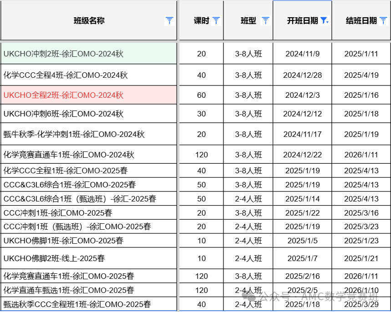The width and height of the screenshot is (391, 312).
Task: Click 开班日期 2024/12/22 cell
Action: 303,155
